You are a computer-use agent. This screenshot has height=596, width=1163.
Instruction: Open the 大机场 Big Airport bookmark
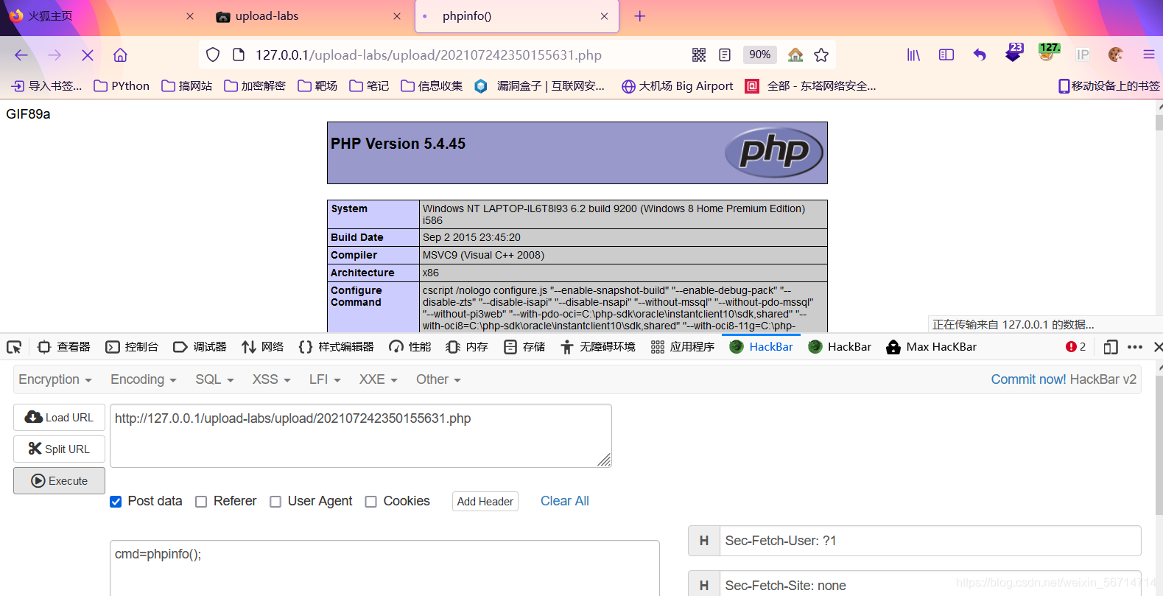677,86
